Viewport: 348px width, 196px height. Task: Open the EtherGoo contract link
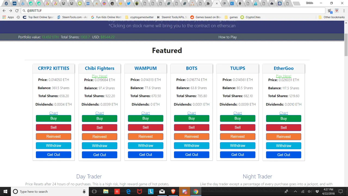tap(284, 68)
